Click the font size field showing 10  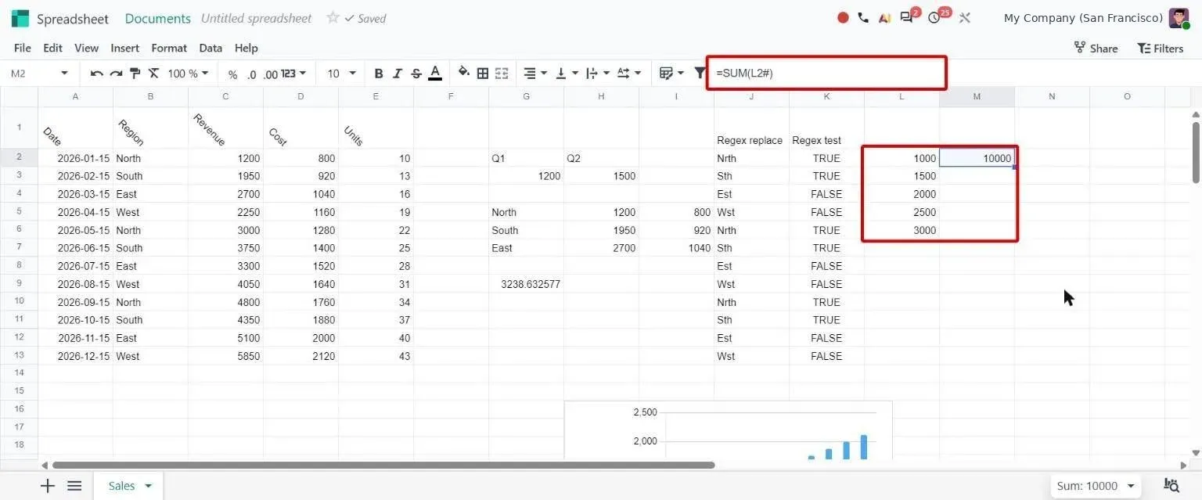click(333, 74)
